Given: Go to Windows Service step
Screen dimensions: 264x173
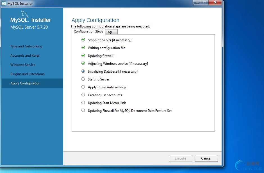Looking at the screenshot, I should [x=23, y=65].
